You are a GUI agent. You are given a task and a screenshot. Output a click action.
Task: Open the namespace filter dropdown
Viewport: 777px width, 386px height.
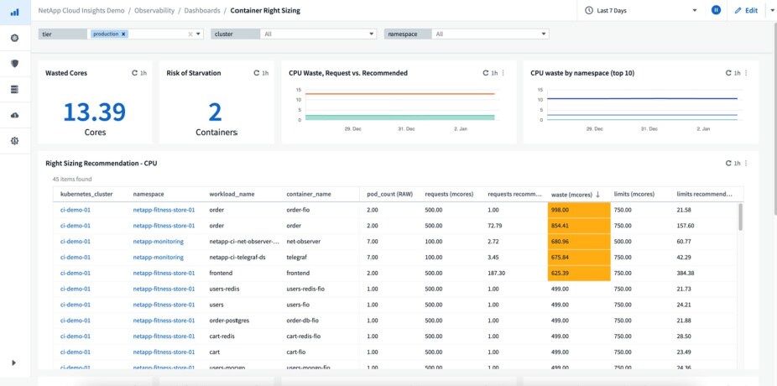[x=490, y=34]
